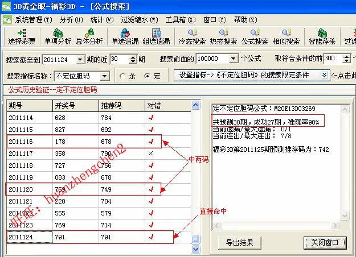Select row 2011120 in the table
The height and width of the screenshot is (257, 356).
point(99,189)
